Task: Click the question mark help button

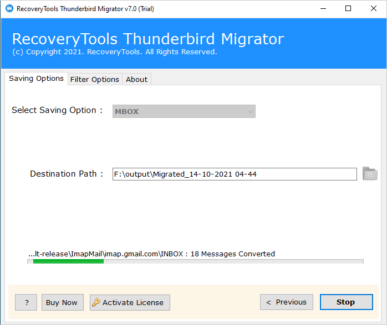Action: [26, 302]
